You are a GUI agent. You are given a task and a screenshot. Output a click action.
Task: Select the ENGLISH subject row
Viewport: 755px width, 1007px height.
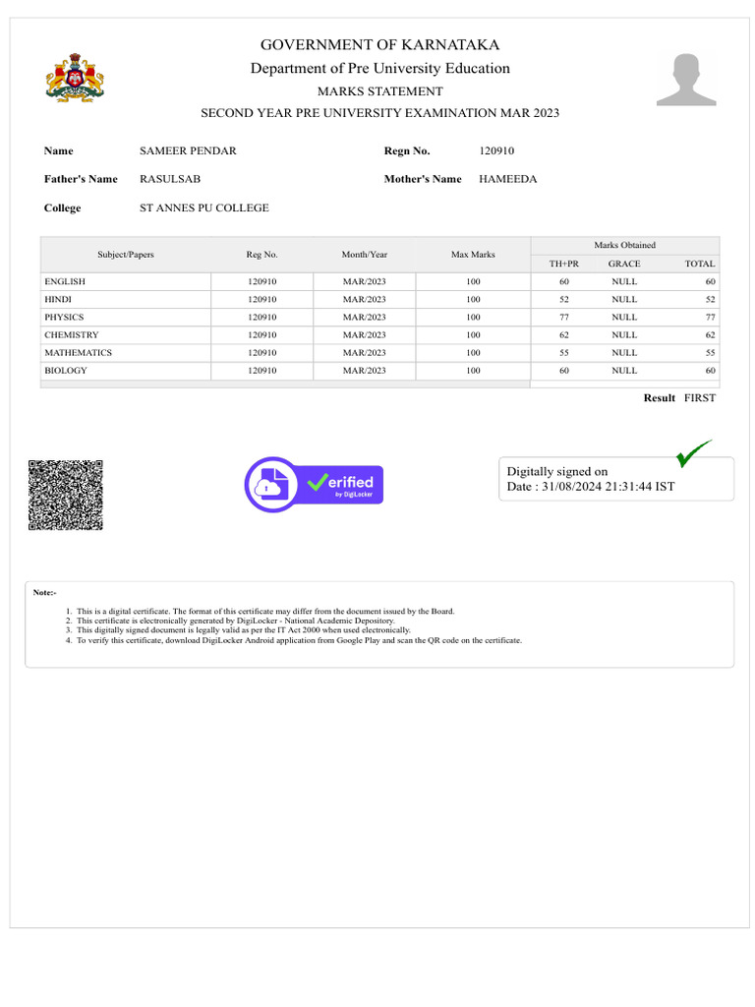coord(380,281)
